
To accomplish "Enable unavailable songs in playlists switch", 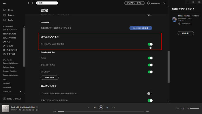I will [150, 93].
